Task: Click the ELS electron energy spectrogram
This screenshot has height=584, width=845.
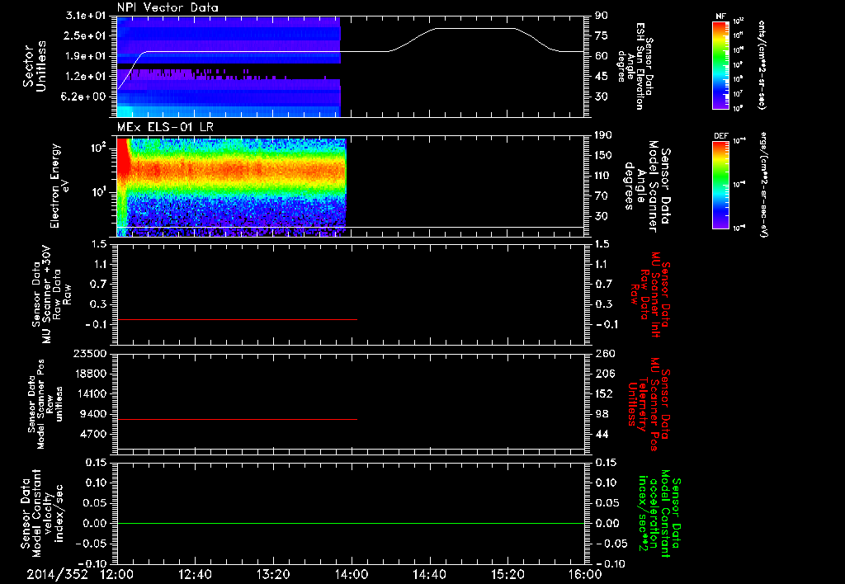Action: click(231, 187)
